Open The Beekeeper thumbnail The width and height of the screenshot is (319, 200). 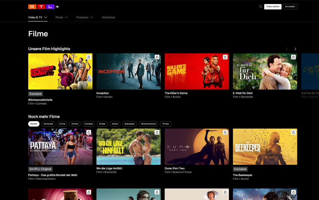265,147
